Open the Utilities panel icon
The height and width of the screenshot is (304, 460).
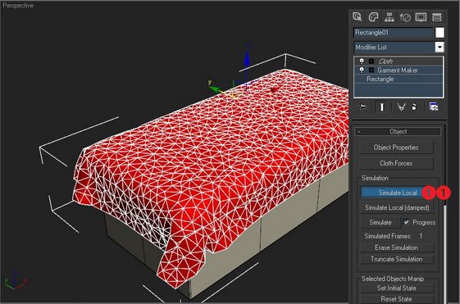[x=436, y=17]
